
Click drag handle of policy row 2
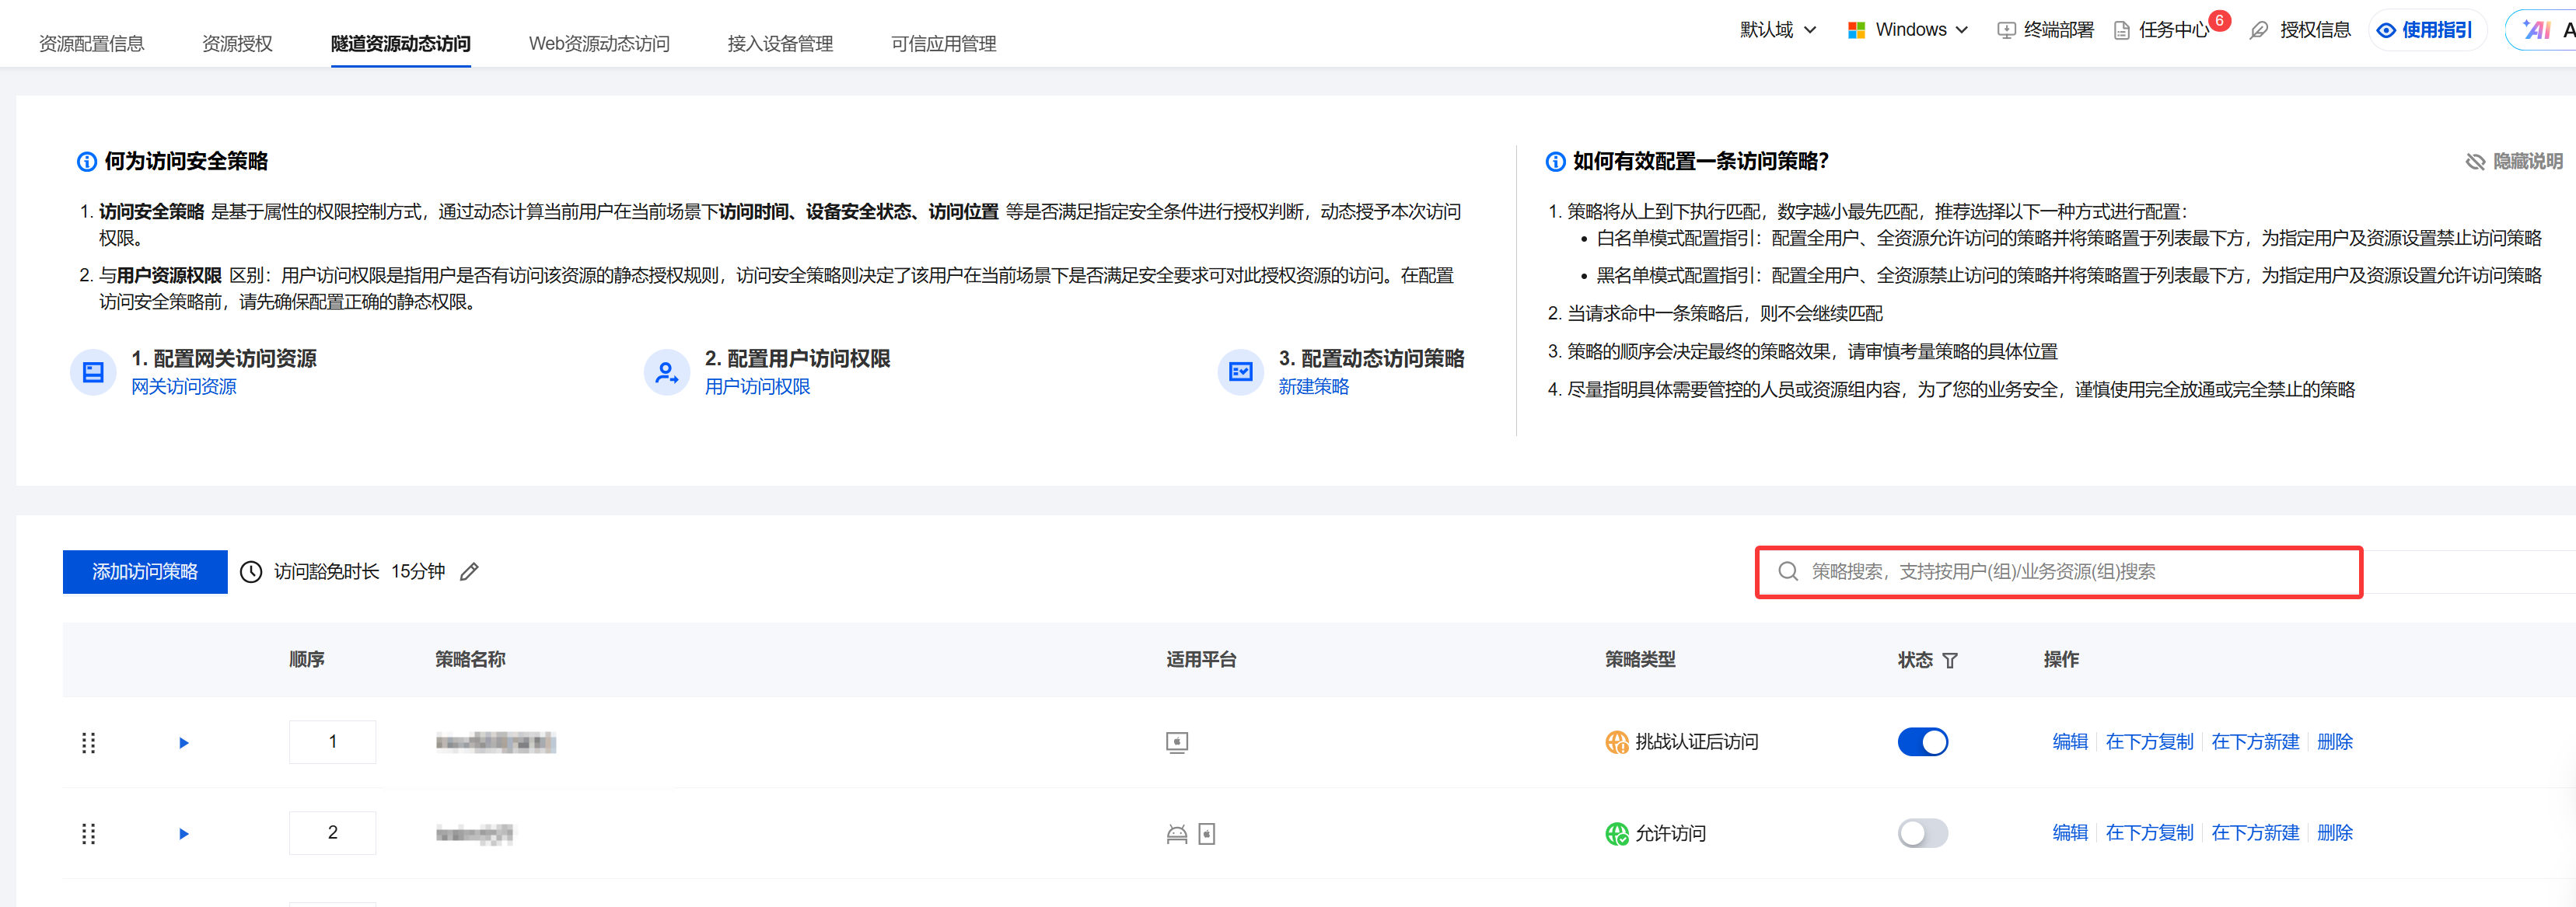click(x=88, y=833)
